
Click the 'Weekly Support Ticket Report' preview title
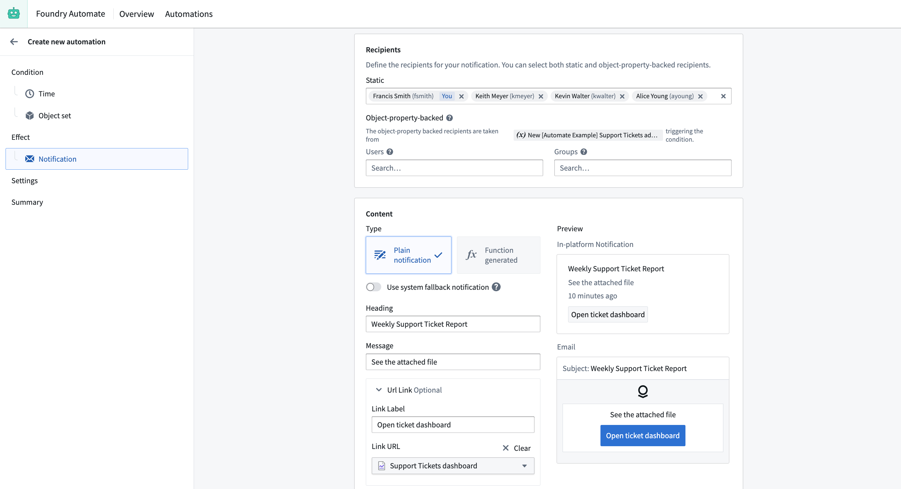[616, 269]
